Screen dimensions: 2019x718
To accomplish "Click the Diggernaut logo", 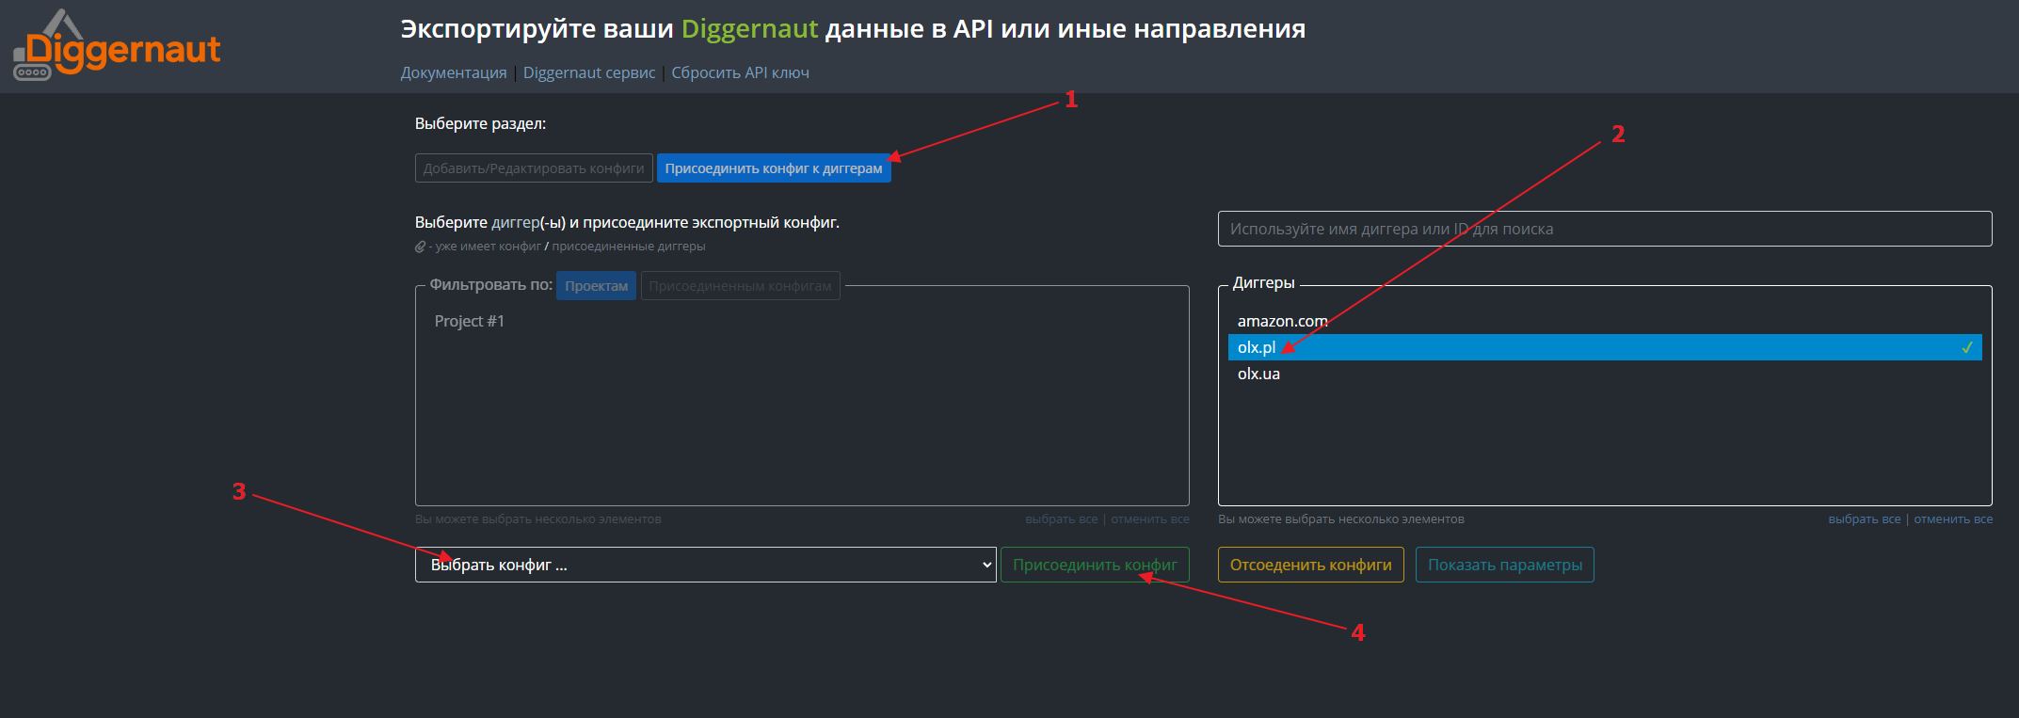I will click(x=117, y=46).
